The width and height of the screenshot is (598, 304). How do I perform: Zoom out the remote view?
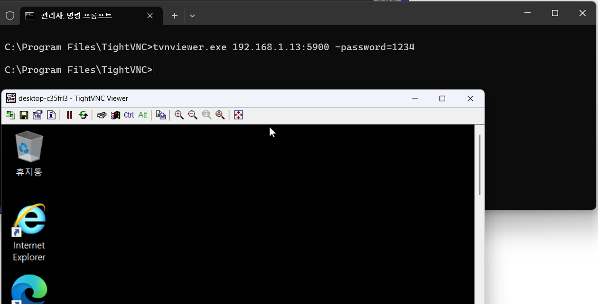[x=193, y=115]
